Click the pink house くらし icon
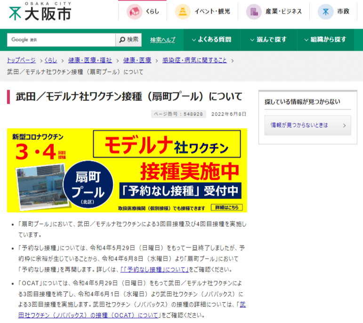This screenshot has width=363, height=323. point(134,12)
